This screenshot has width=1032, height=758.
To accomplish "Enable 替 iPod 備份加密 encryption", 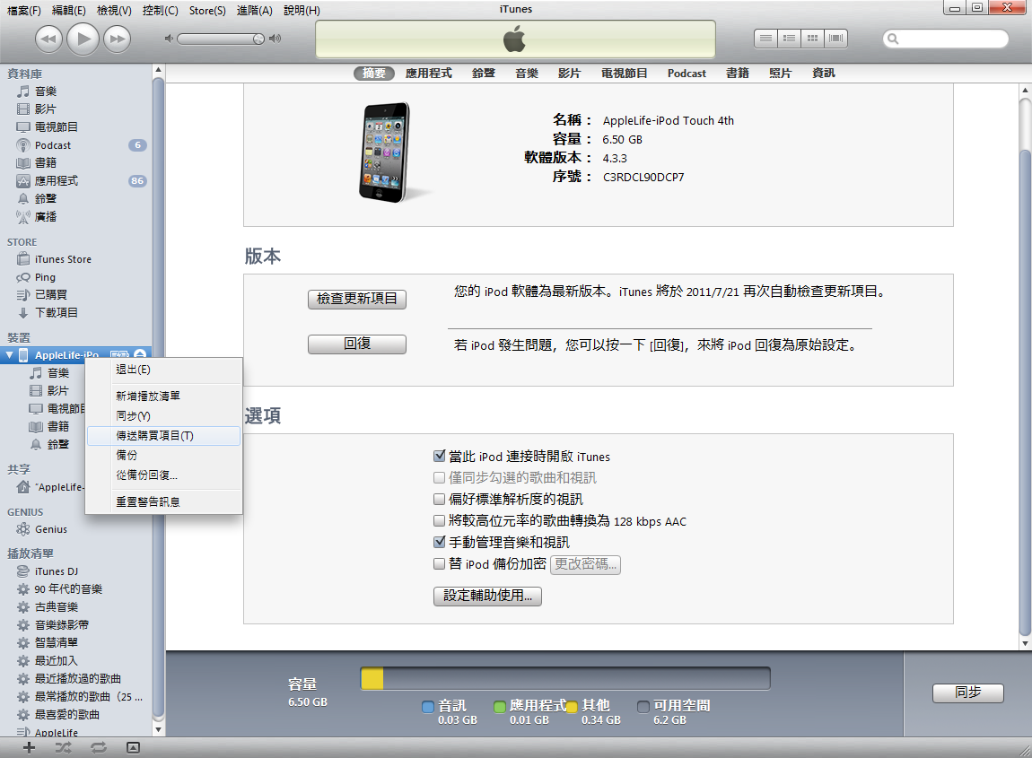I will point(439,565).
